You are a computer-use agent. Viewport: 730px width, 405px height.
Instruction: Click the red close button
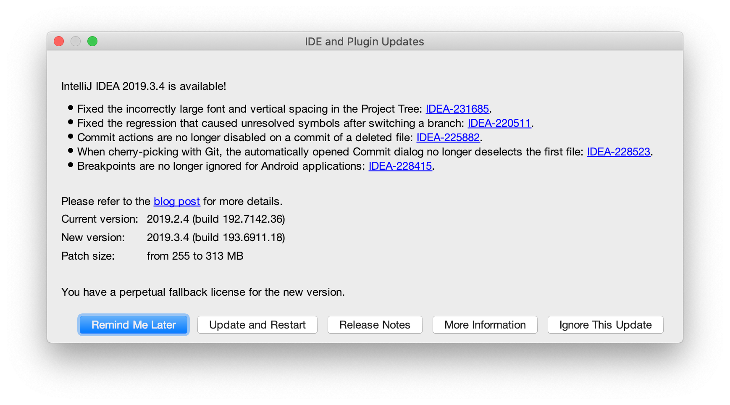point(59,41)
